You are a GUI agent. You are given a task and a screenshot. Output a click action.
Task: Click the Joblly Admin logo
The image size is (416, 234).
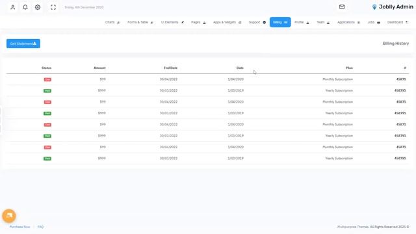pyautogui.click(x=393, y=7)
